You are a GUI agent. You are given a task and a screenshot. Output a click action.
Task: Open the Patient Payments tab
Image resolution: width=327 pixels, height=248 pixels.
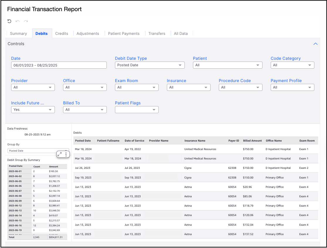124,33
